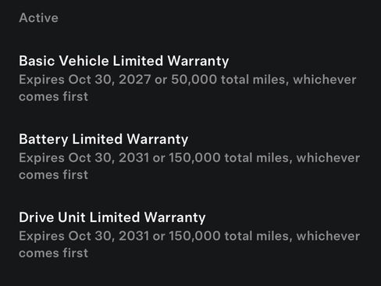
Task: Click Drive Unit warranty's Oct 30, 2031 date
Action: [109, 236]
